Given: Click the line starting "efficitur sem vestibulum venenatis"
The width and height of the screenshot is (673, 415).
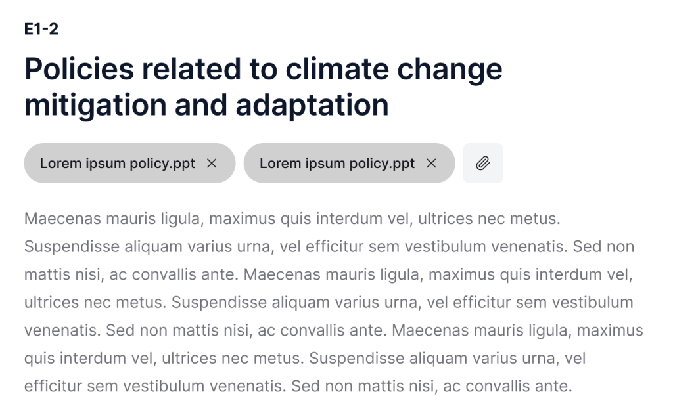Looking at the screenshot, I should coord(298,386).
